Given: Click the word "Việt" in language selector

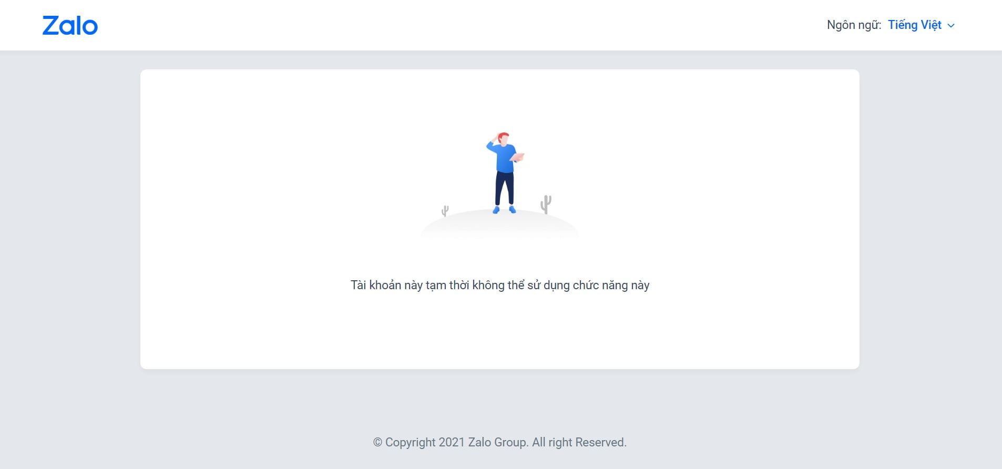Looking at the screenshot, I should point(931,25).
